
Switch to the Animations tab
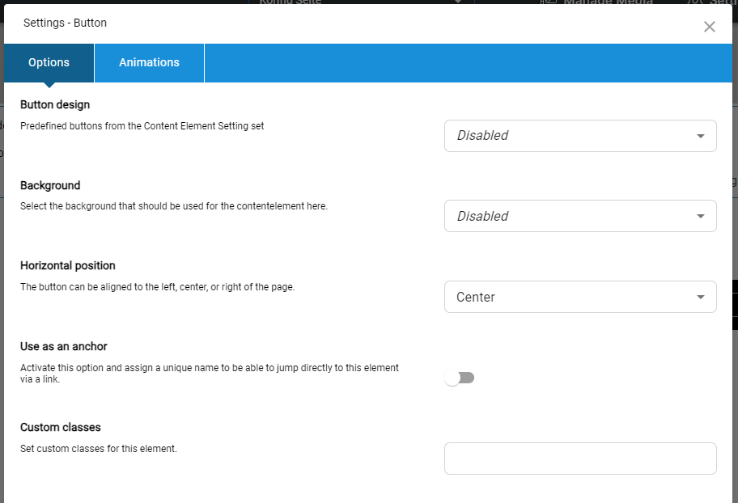[149, 62]
